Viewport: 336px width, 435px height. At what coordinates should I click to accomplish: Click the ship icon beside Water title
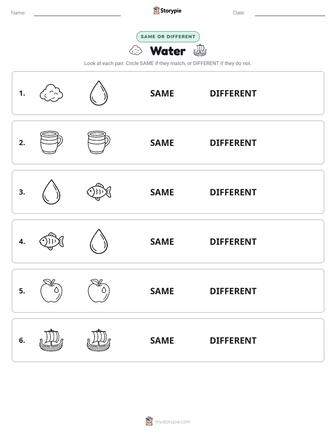(x=200, y=50)
